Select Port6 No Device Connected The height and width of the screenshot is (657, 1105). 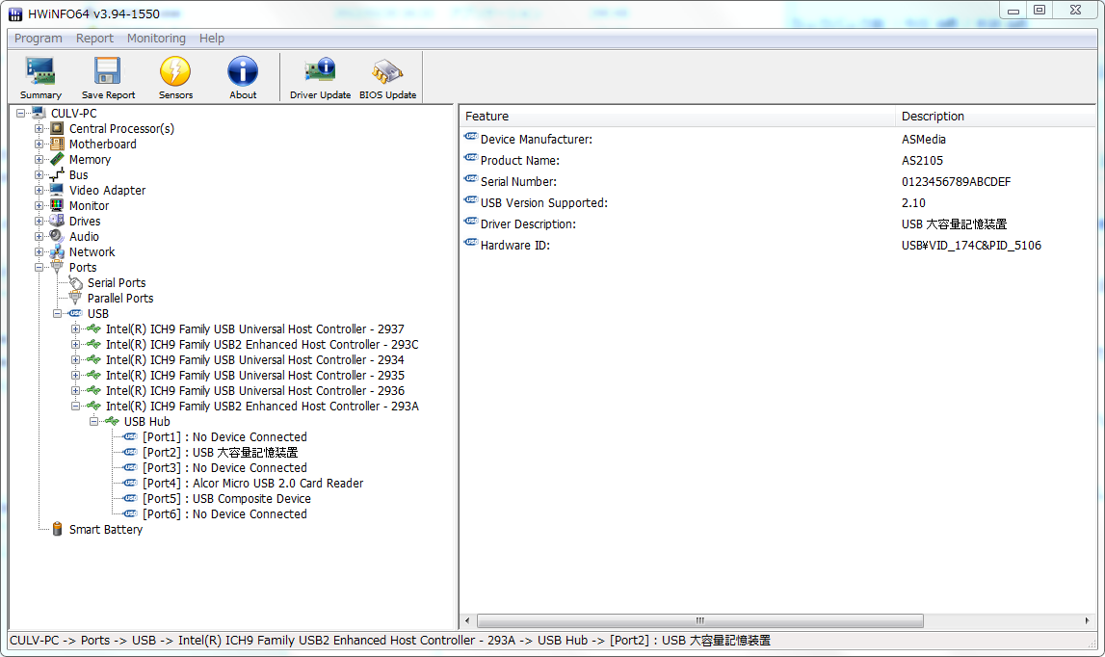pos(224,513)
